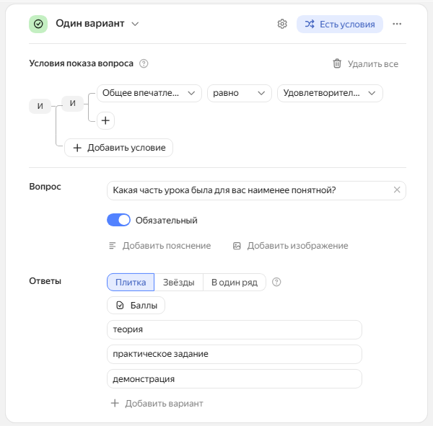
Task: Click Удалить все to remove conditions
Action: point(373,64)
